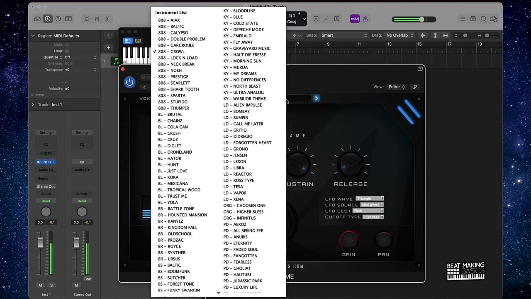Screen dimensions: 531x299
Task: Open the LFO Source Mod Wheel dropdown
Action: click(372, 205)
